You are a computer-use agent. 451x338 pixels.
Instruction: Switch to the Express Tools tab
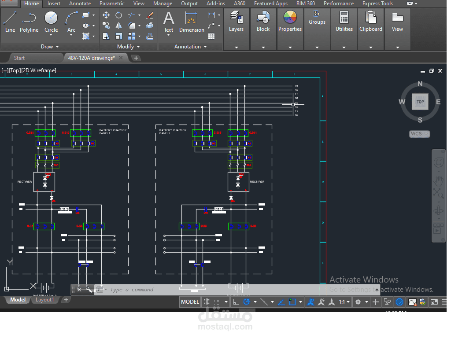click(x=377, y=4)
